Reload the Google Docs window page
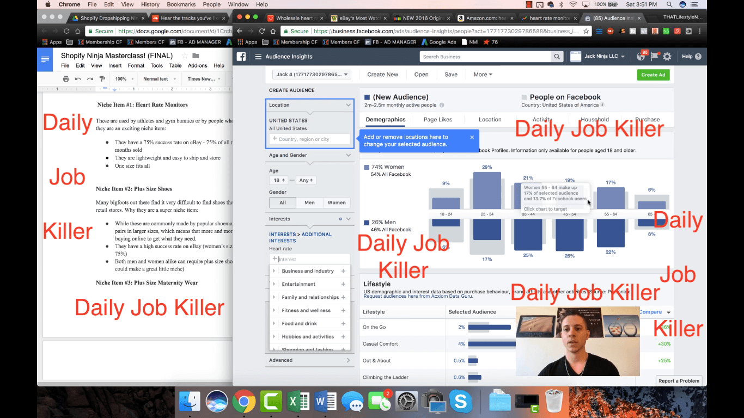744x418 pixels. click(x=66, y=31)
